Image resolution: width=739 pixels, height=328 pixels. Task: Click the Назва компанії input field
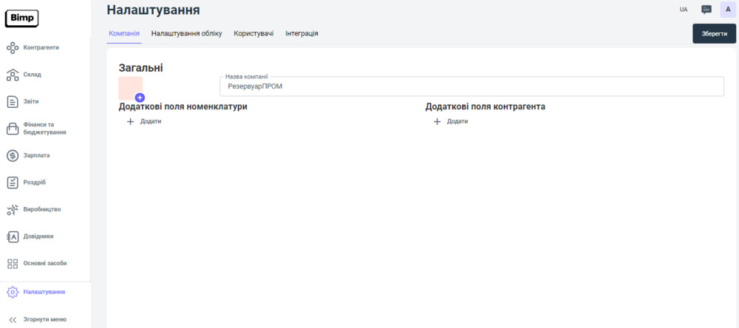(471, 86)
